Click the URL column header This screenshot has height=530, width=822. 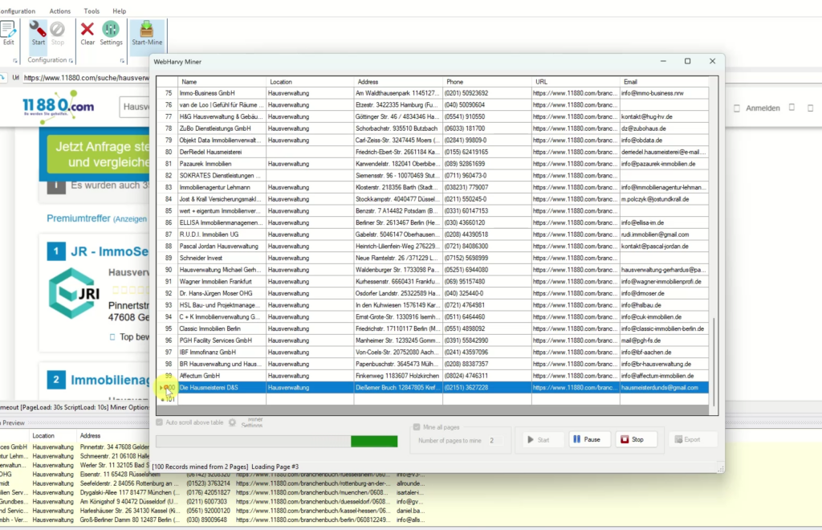click(x=576, y=82)
